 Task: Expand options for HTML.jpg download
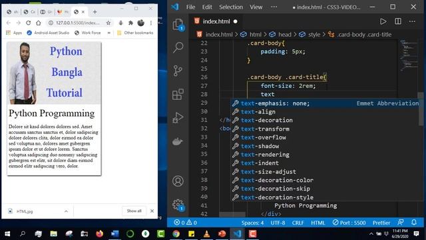coord(66,211)
